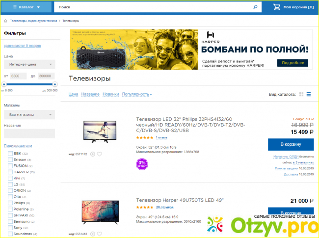
Task: Open the Каталог dropdown menu
Action: (x=27, y=7)
